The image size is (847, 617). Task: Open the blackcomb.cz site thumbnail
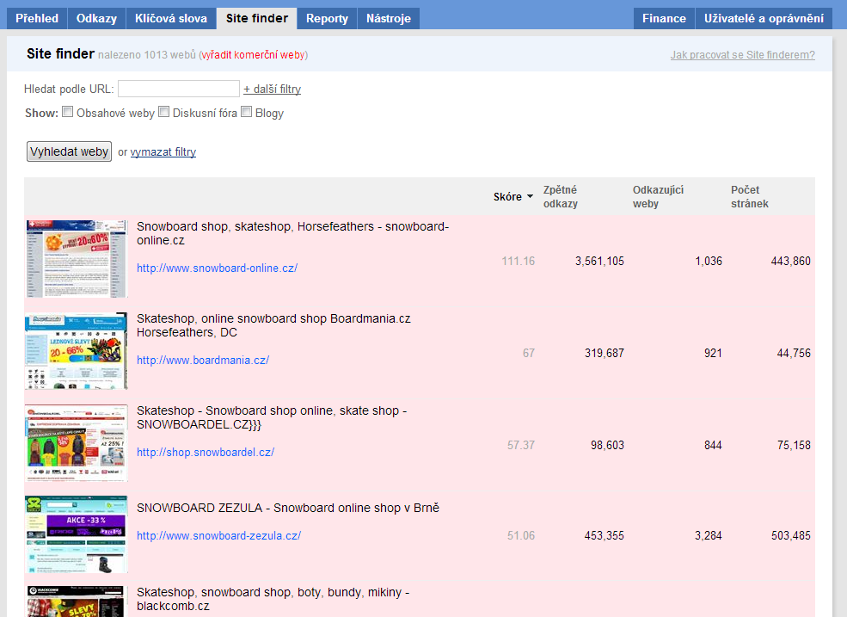click(77, 602)
